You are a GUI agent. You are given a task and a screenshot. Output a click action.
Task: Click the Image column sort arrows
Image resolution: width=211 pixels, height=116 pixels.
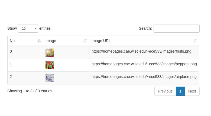85,41
